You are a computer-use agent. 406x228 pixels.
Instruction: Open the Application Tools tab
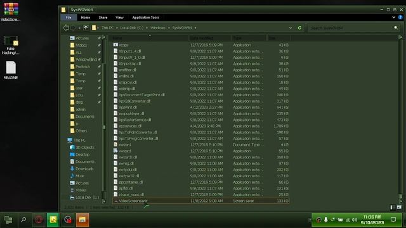[x=145, y=18]
